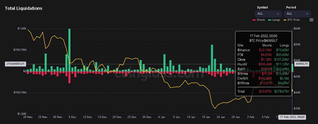Click the tall green Longs bar after 19 Jan
Image resolution: width=318 pixels, height=124 pixels.
click(x=212, y=58)
